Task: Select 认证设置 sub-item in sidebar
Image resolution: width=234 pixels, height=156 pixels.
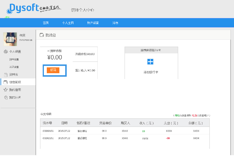Action: (14, 67)
